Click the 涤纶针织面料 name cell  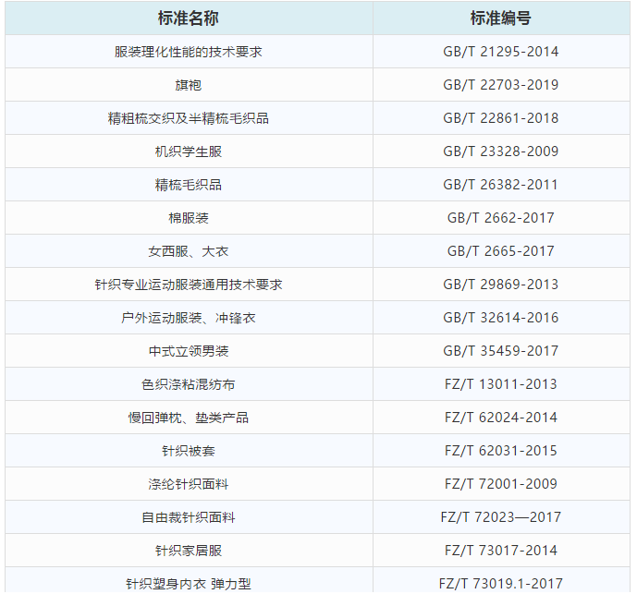[x=189, y=484]
